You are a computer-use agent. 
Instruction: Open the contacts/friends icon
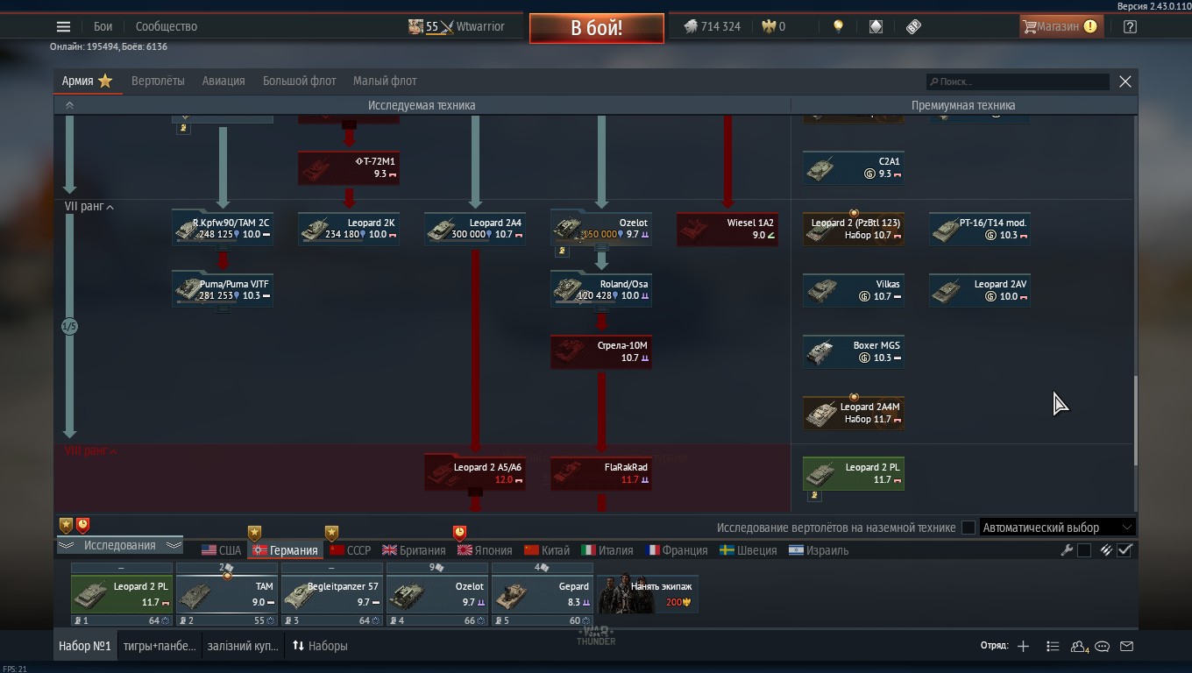1080,646
